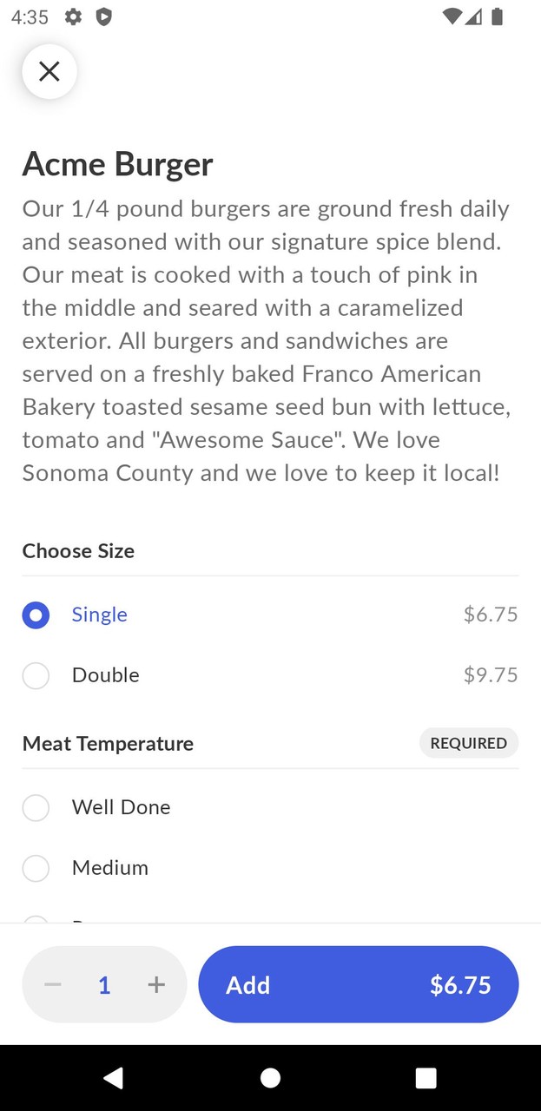
Task: Tap the REQUIRED badge next to Meat Temperature
Action: tap(469, 743)
